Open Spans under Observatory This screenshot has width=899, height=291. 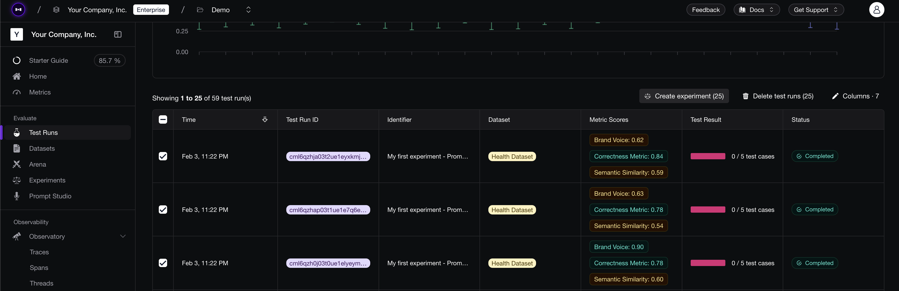point(39,268)
